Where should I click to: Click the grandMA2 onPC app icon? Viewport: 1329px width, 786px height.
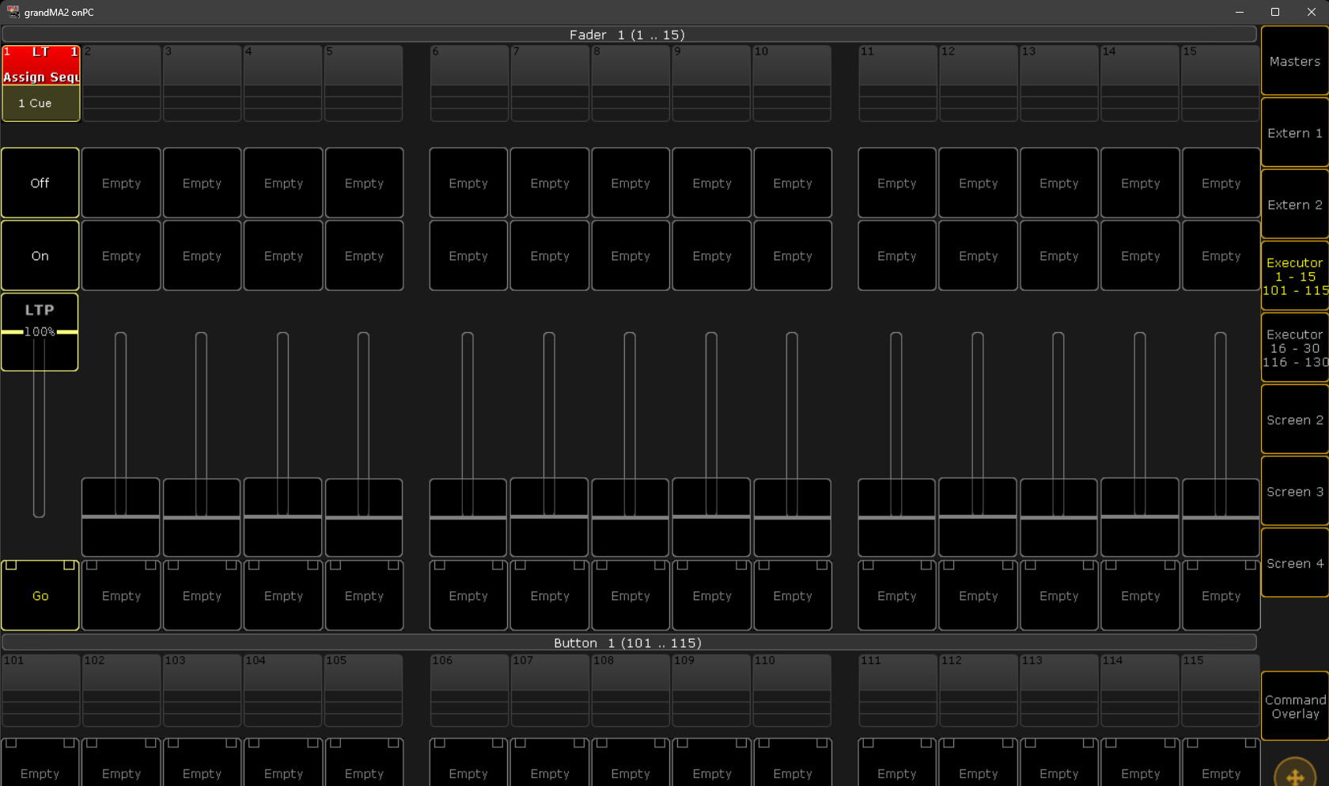(13, 12)
